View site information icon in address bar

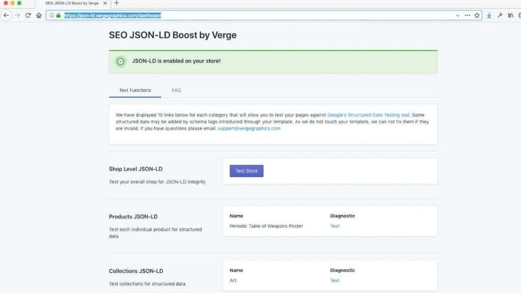click(x=51, y=15)
